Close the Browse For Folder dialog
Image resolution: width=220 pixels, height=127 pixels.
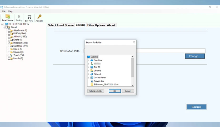[134, 43]
